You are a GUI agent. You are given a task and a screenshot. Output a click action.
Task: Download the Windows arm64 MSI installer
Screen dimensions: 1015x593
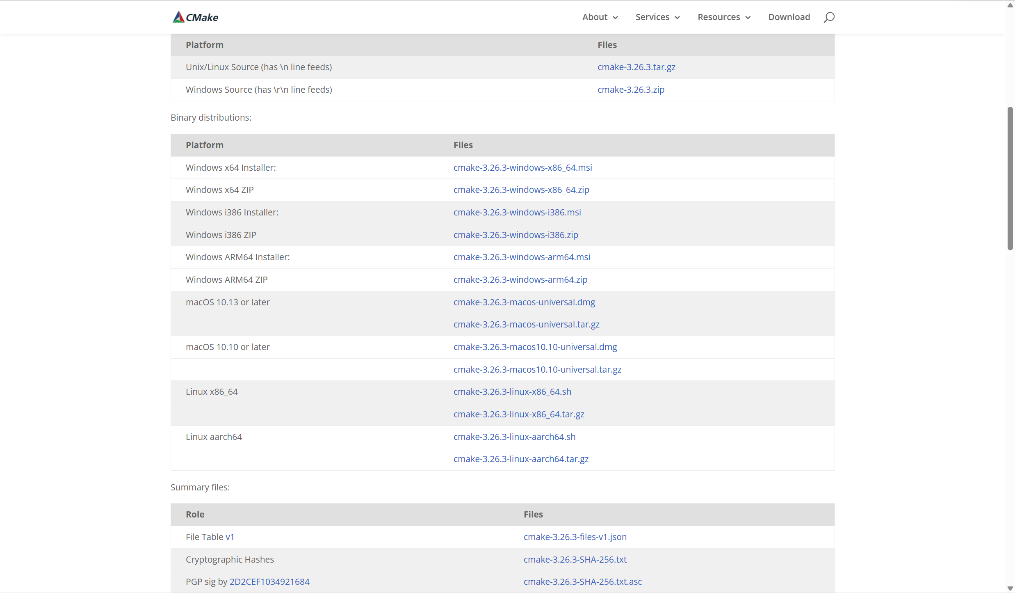522,257
